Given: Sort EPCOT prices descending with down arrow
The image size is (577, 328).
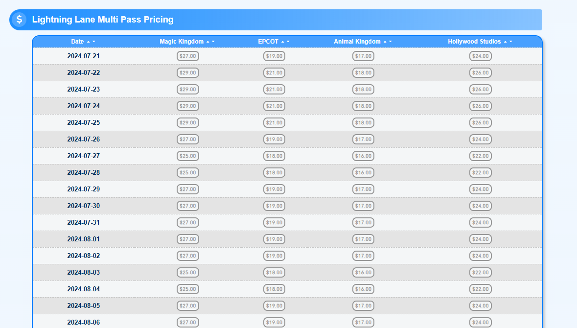Looking at the screenshot, I should pyautogui.click(x=288, y=42).
